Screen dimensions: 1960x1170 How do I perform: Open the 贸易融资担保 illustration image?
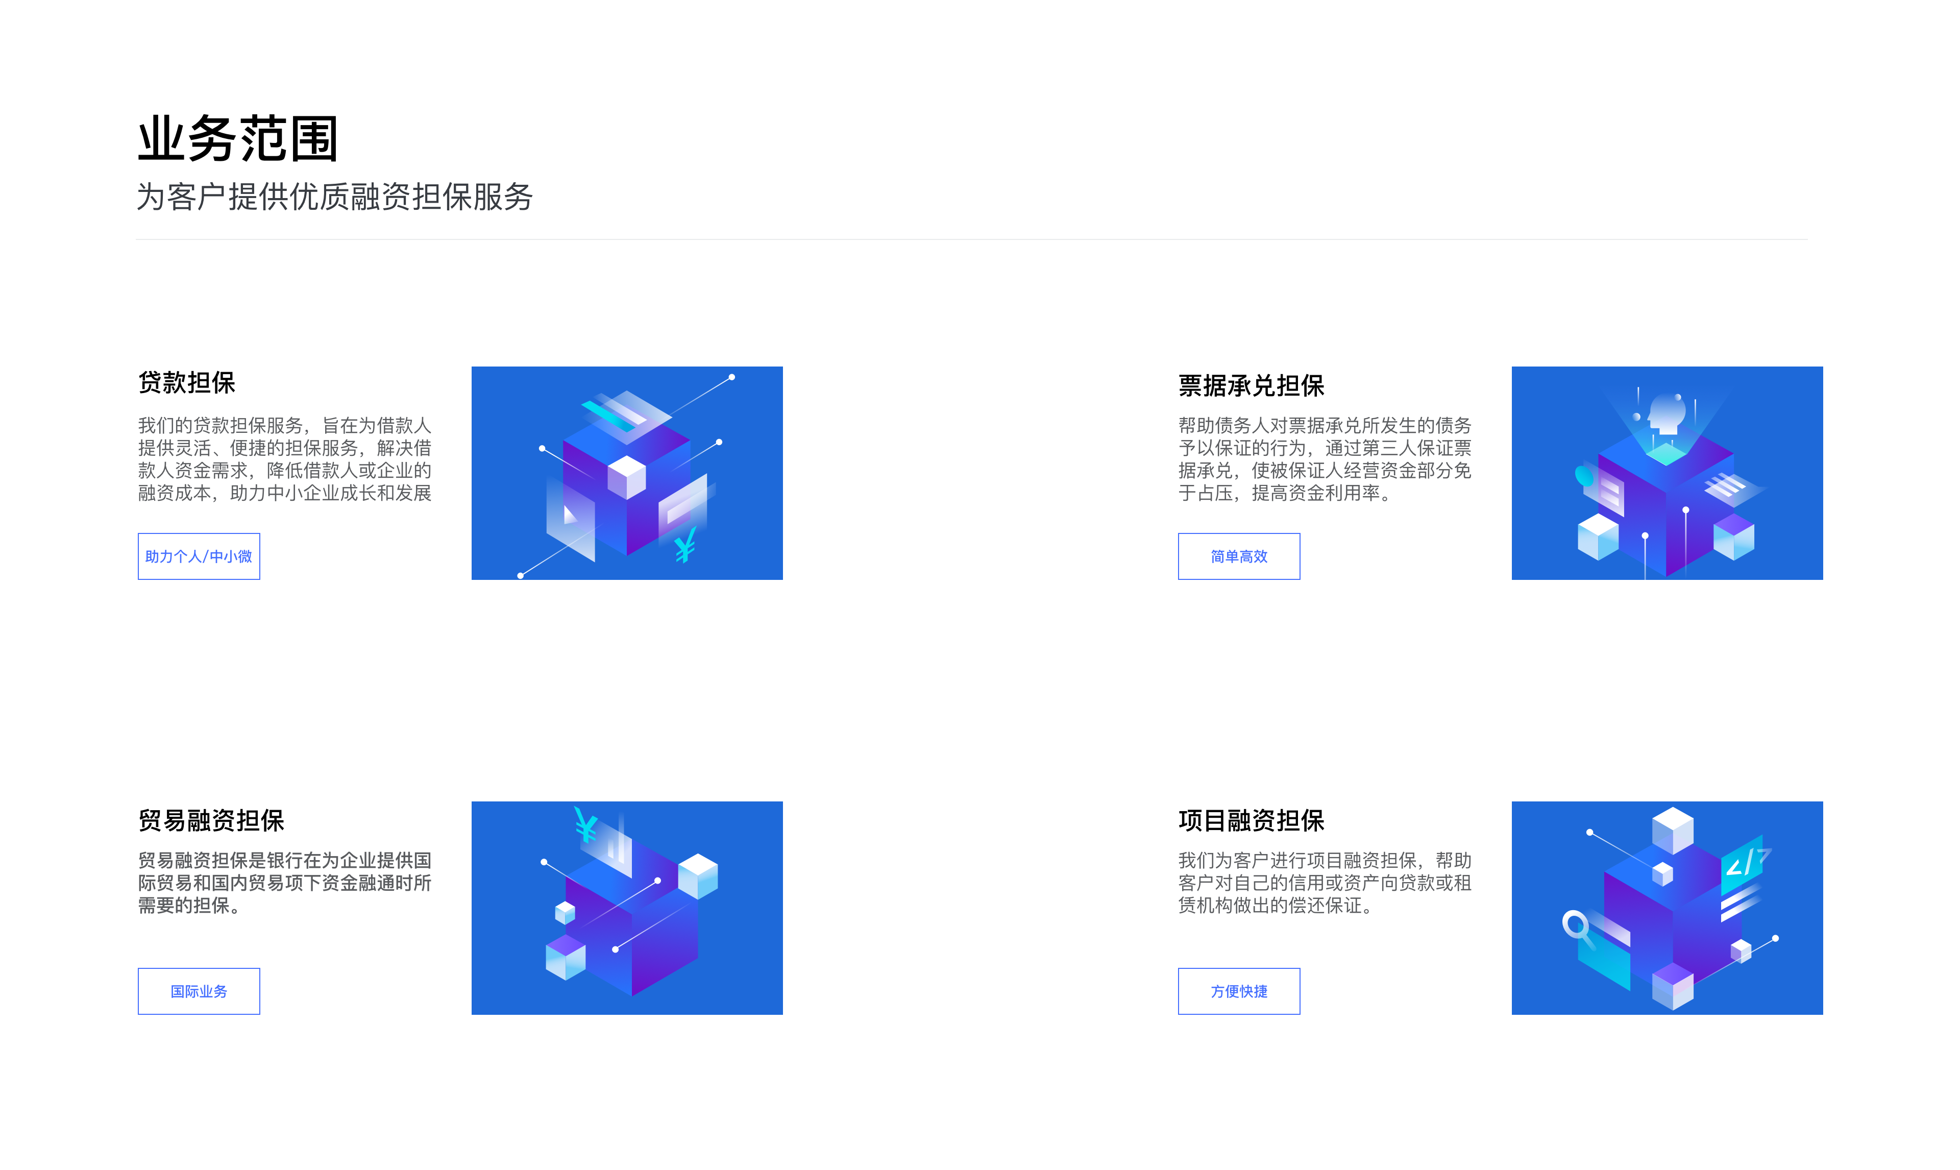tap(627, 908)
